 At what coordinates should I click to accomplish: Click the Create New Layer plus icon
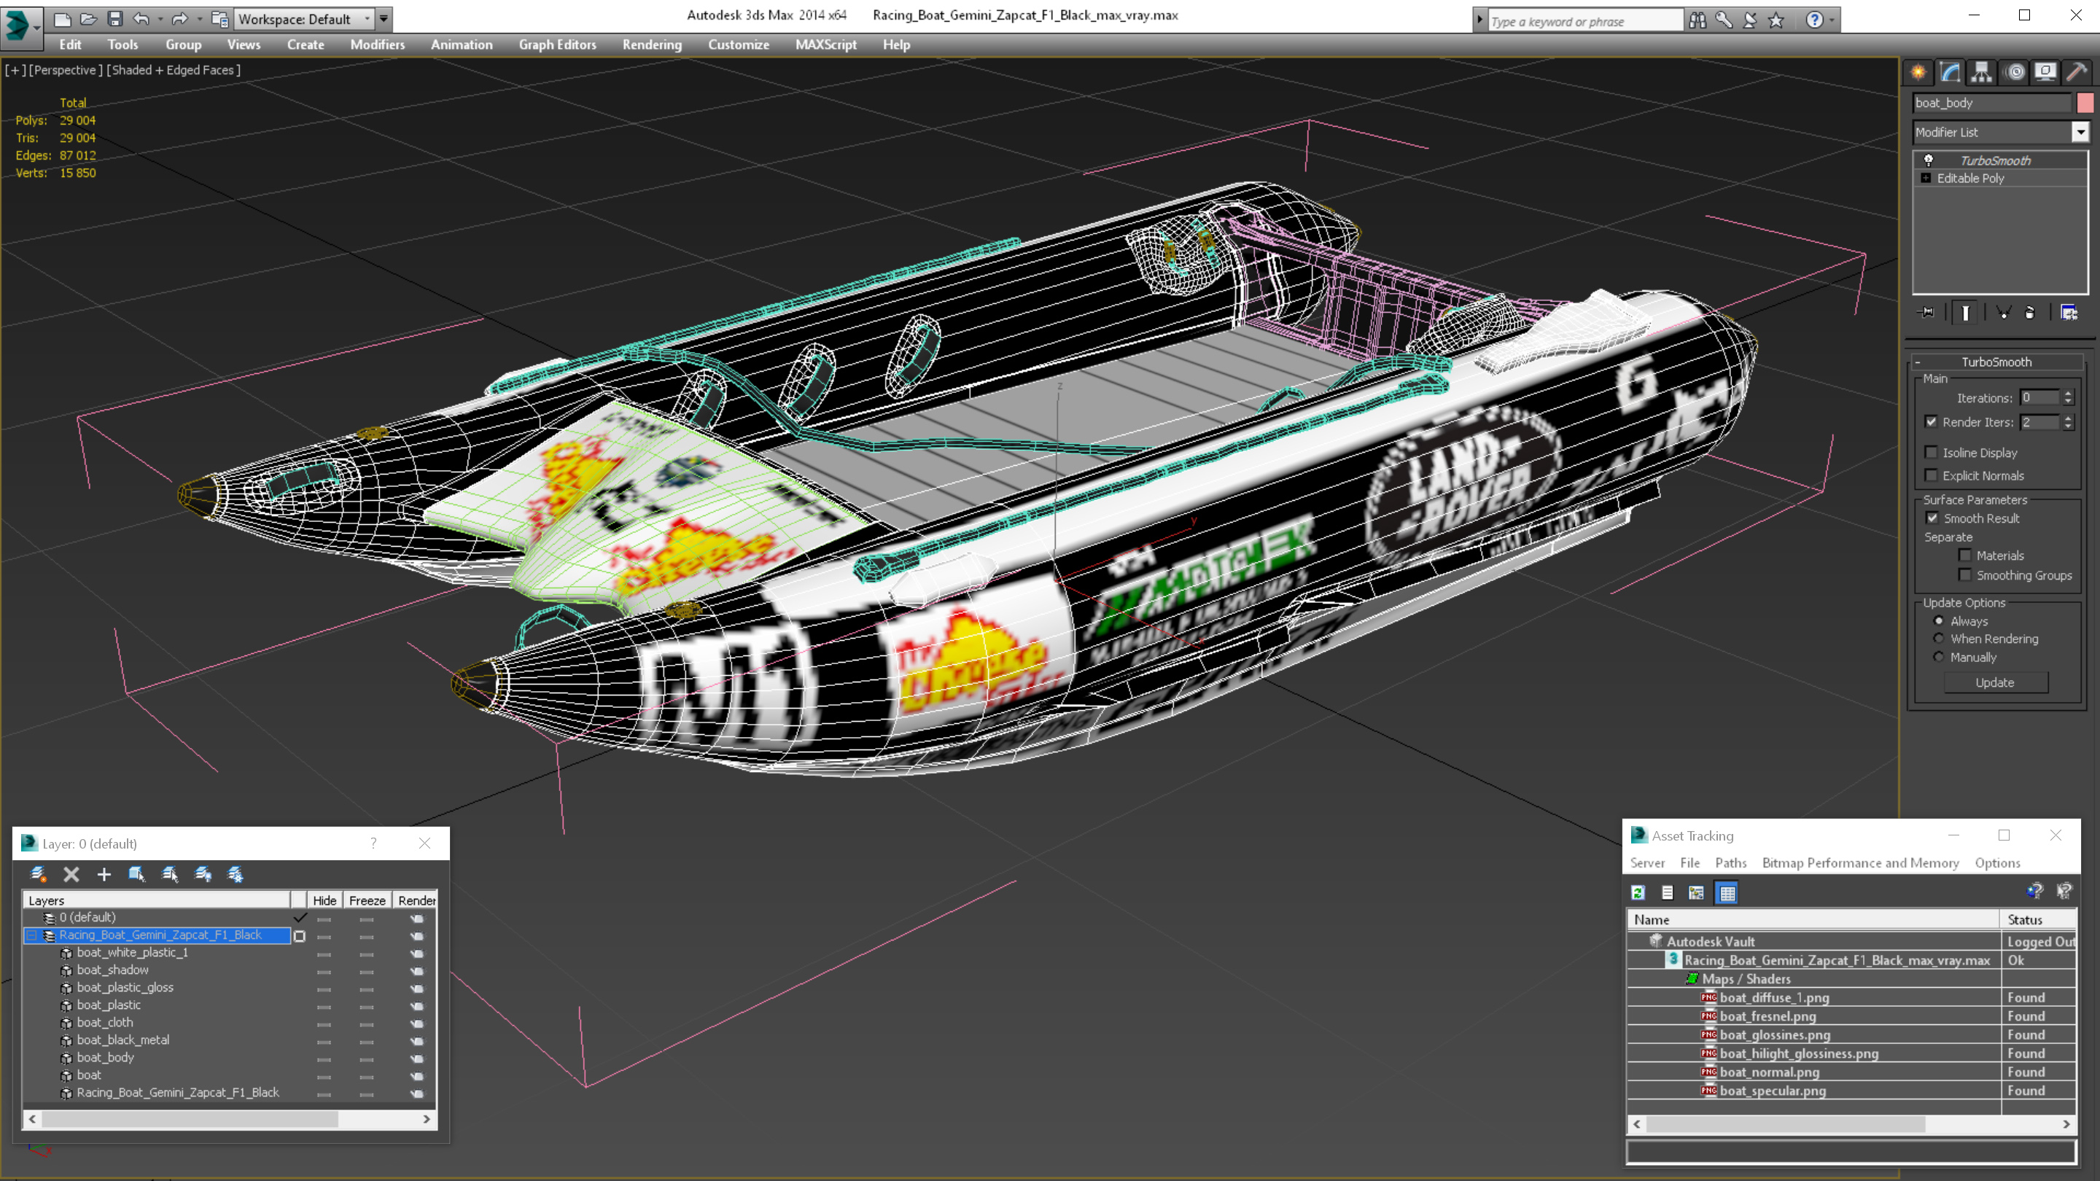(104, 875)
